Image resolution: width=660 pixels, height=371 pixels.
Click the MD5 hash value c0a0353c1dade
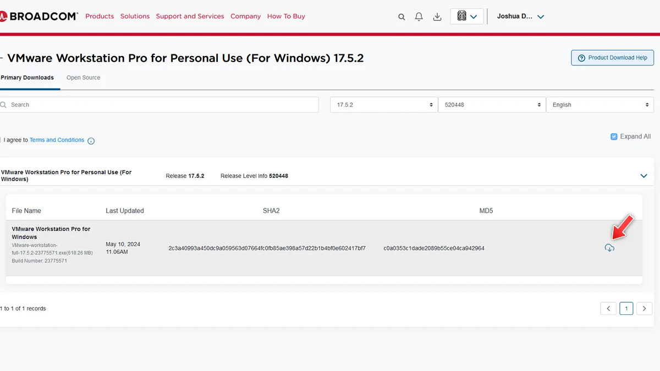(x=434, y=248)
